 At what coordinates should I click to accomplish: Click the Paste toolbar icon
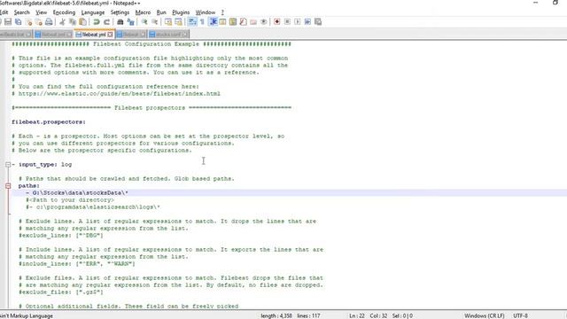point(82,22)
